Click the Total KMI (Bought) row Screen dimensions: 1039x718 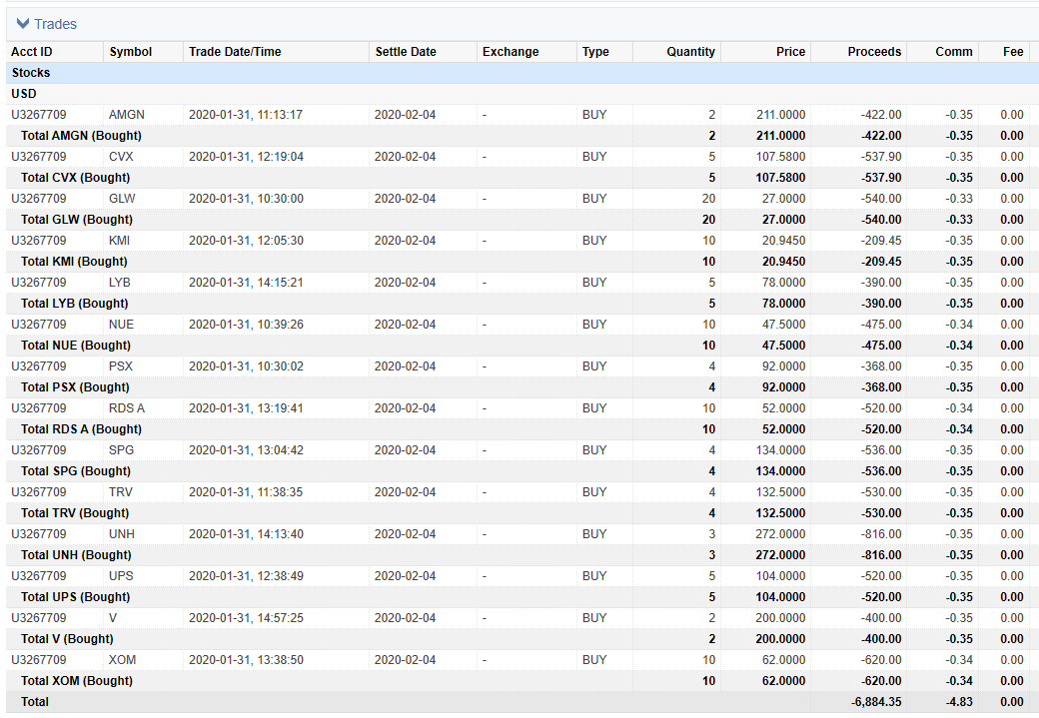[x=522, y=262]
